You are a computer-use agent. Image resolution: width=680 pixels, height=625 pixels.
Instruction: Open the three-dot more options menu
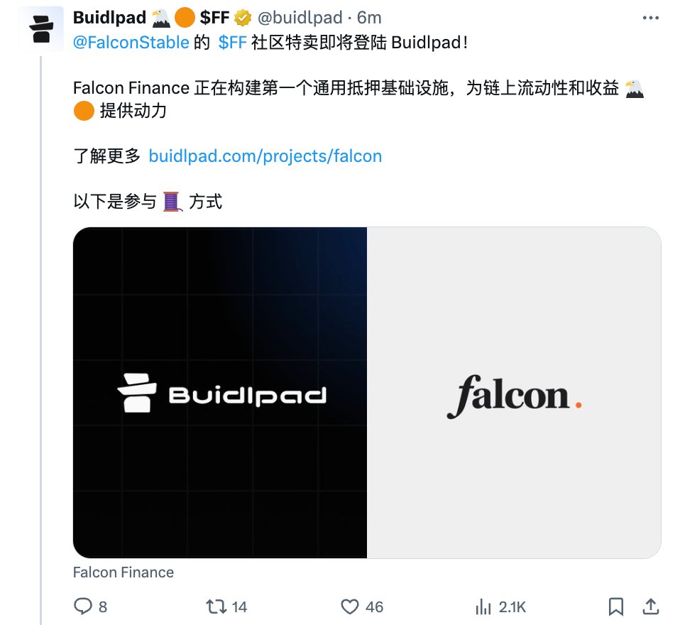(x=650, y=18)
